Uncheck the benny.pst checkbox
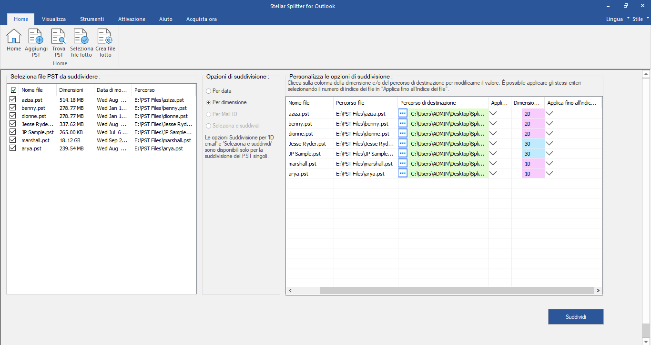The height and width of the screenshot is (345, 651). click(13, 108)
